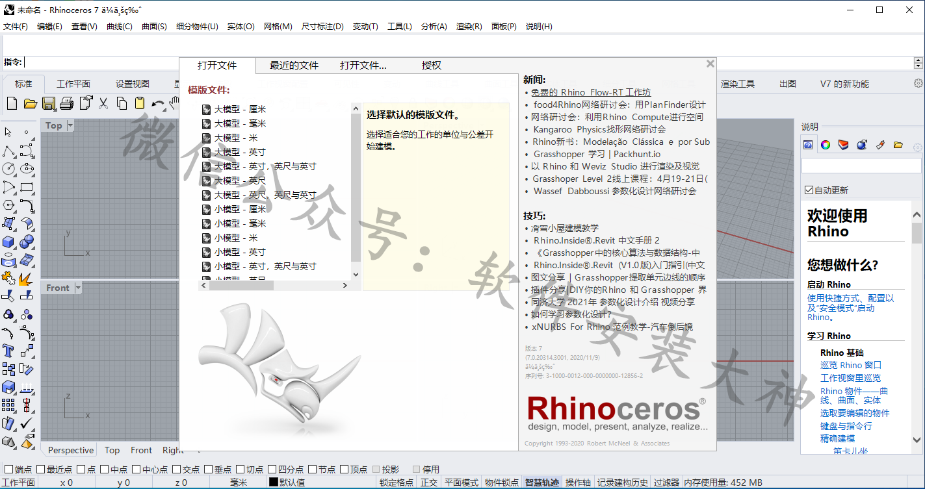Switch to the 授权 tab
Viewport: 925px width, 489px height.
pyautogui.click(x=432, y=65)
